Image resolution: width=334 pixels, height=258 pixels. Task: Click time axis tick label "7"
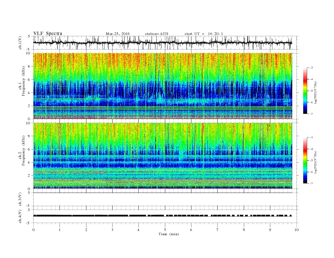pyautogui.click(x=218, y=230)
